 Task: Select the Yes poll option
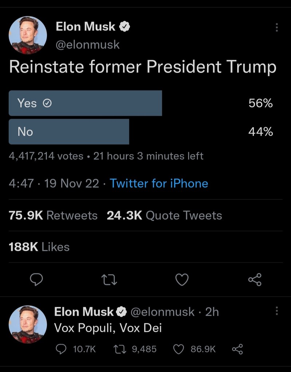tap(85, 103)
